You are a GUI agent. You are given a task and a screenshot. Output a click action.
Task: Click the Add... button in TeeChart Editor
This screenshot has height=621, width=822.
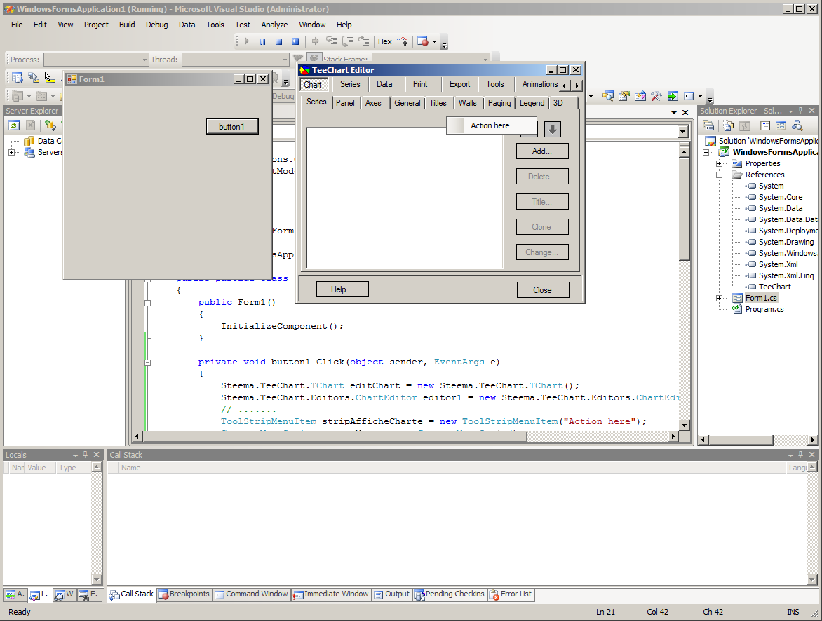coord(542,151)
